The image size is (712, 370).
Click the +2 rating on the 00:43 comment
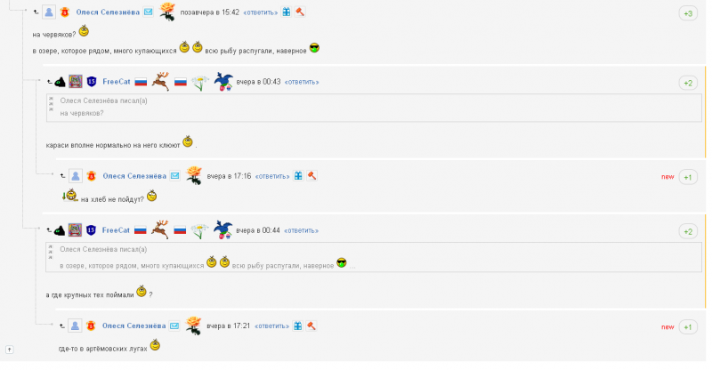coord(688,83)
